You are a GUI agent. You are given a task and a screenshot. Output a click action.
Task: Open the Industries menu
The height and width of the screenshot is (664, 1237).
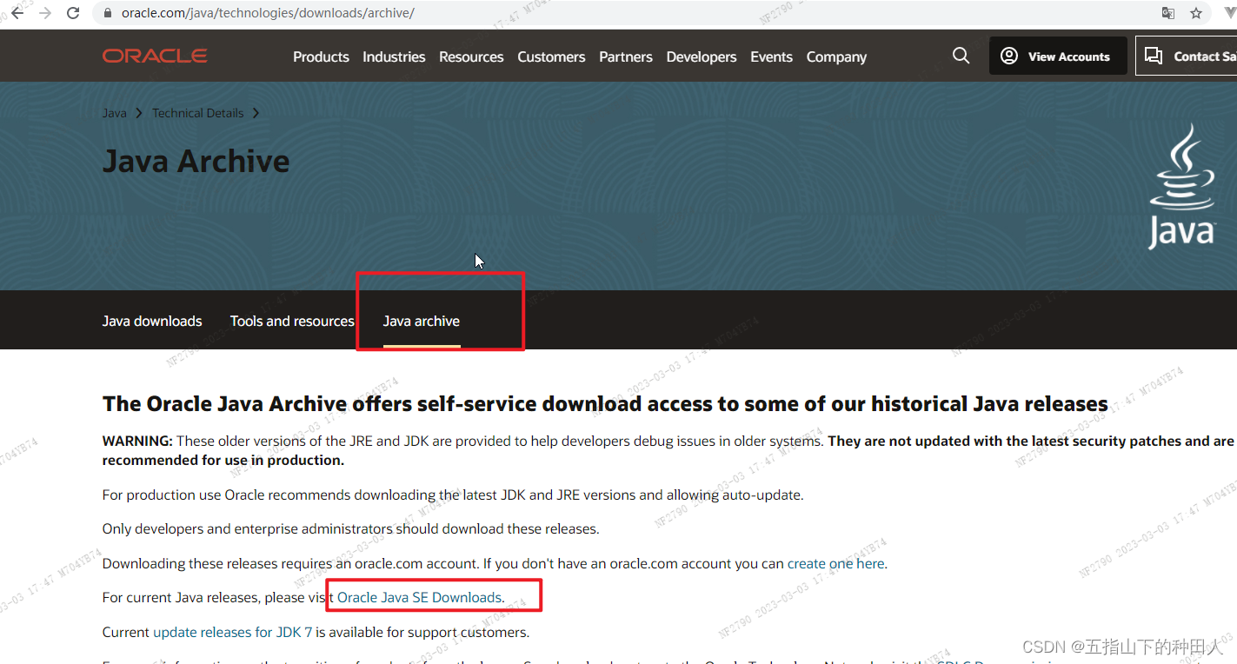[x=394, y=56]
